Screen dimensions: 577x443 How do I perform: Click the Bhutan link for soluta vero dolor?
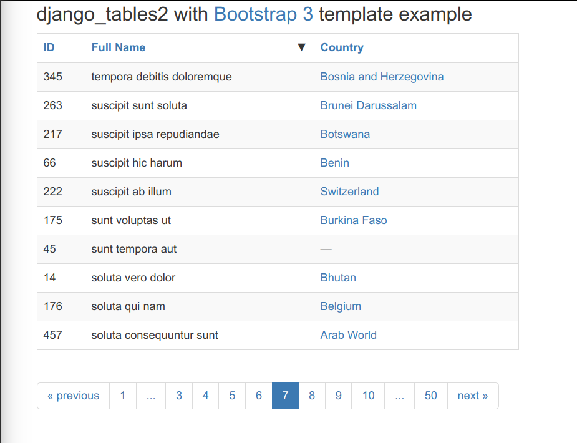tap(338, 278)
